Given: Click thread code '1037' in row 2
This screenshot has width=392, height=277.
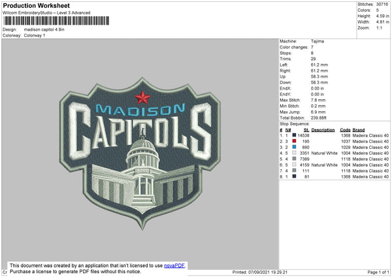Looking at the screenshot, I should click(x=346, y=141).
